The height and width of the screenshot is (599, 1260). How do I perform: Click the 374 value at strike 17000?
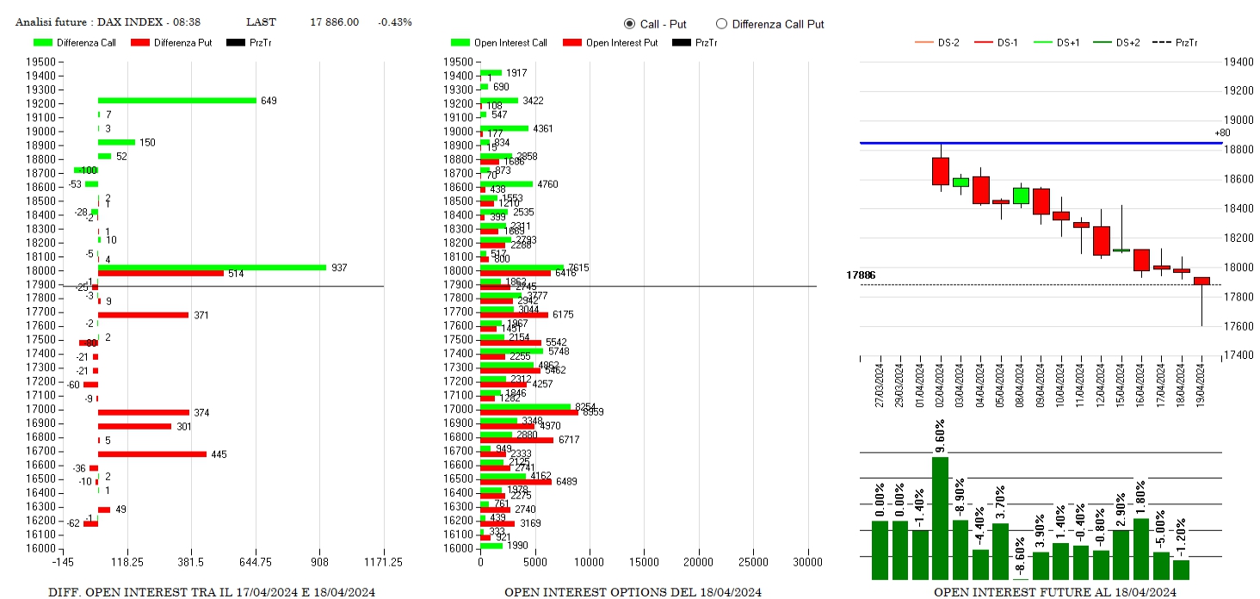coord(202,412)
